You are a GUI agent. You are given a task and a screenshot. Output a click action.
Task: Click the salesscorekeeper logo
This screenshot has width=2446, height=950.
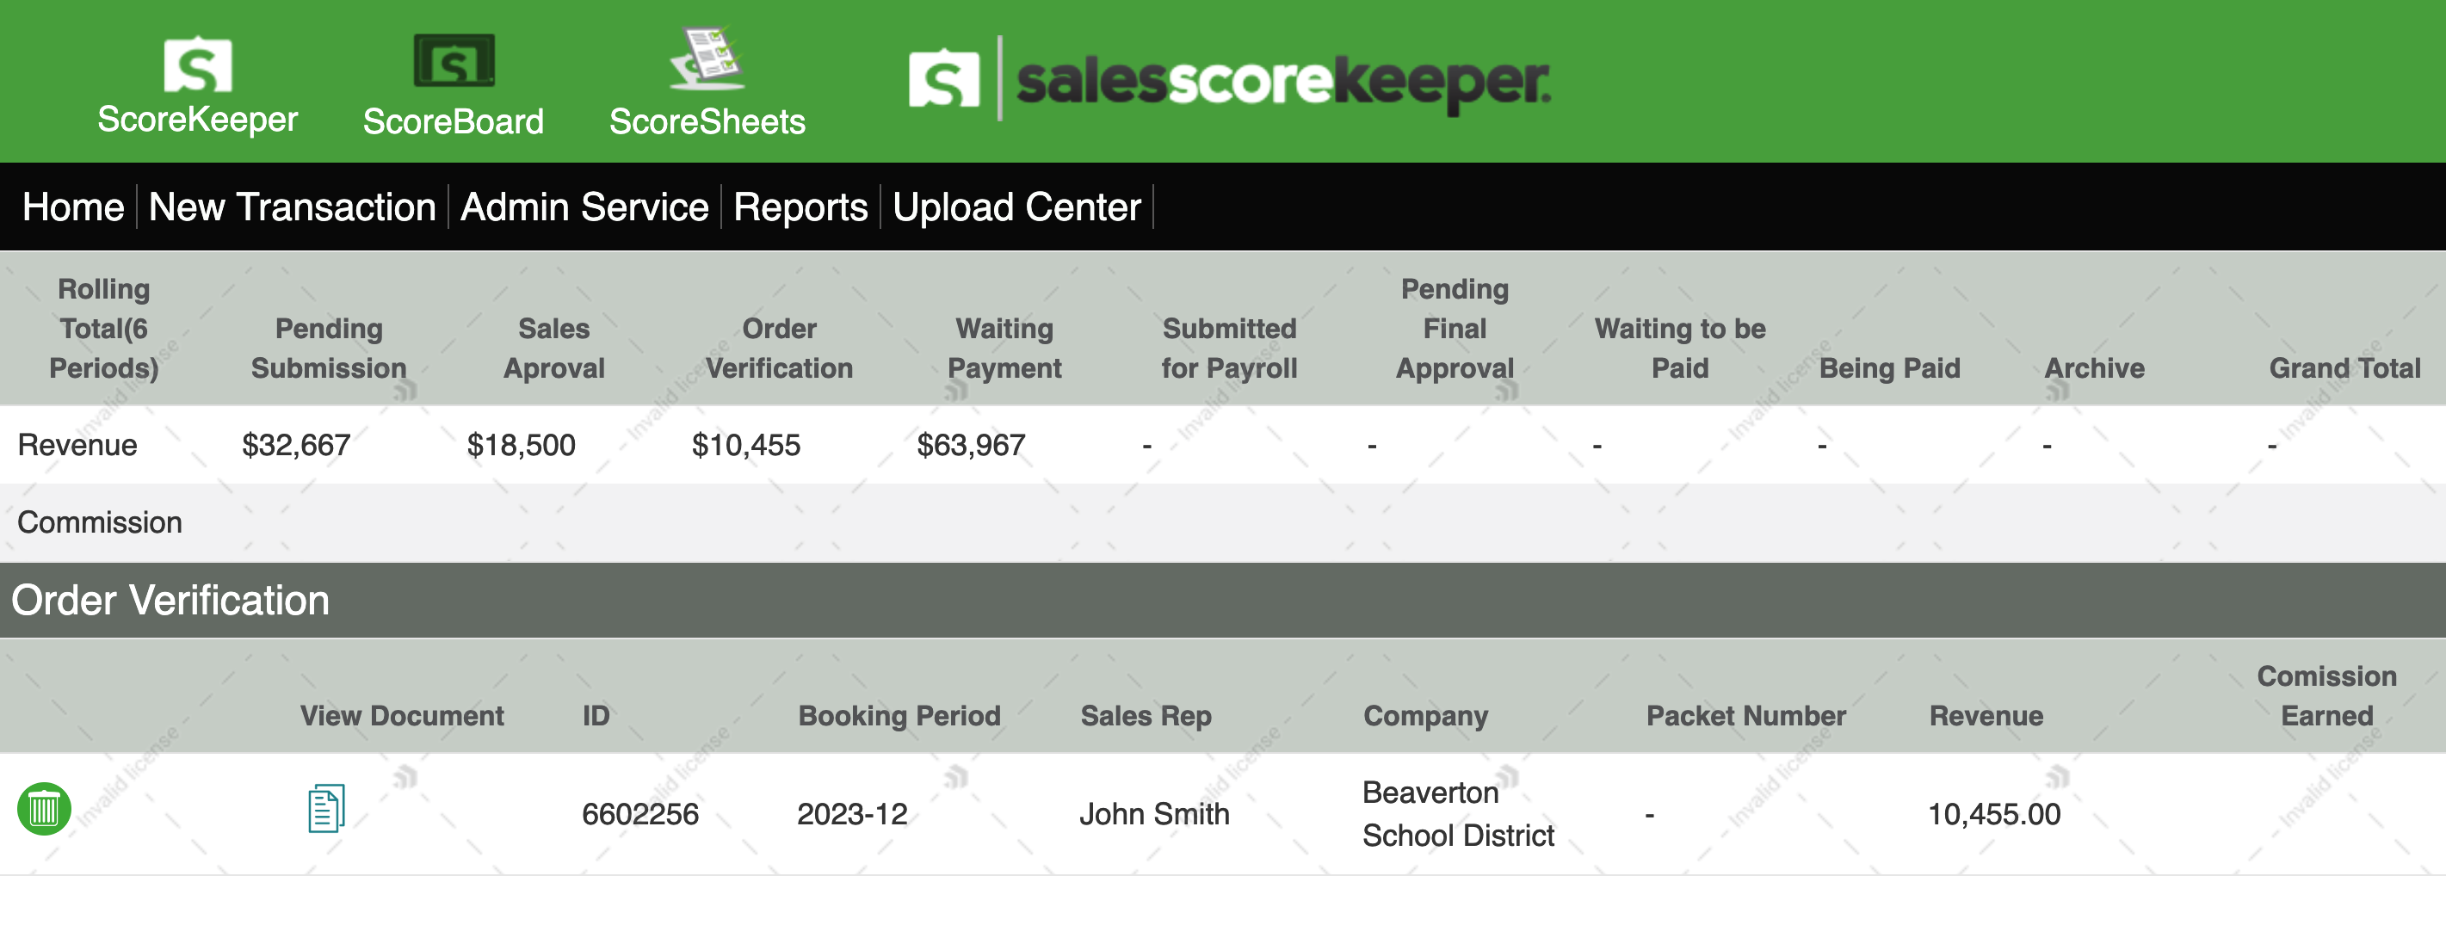point(1230,81)
